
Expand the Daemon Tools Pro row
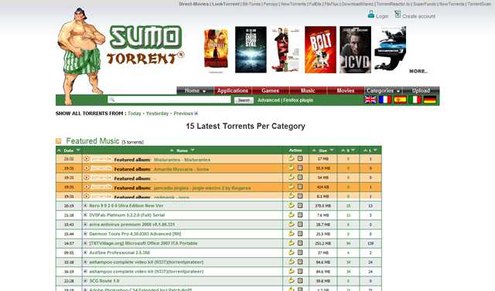coord(85,234)
